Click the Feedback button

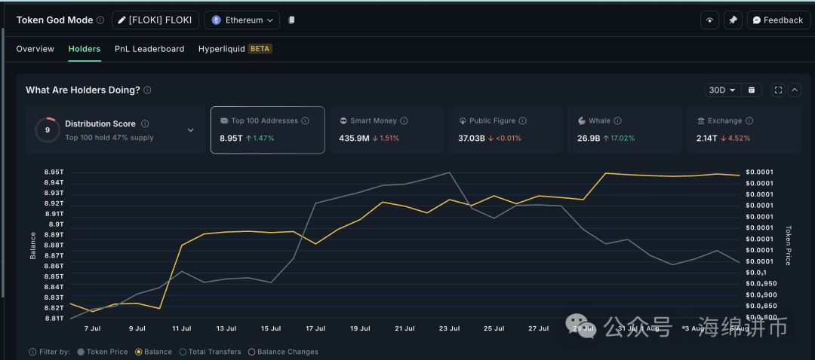tap(778, 20)
